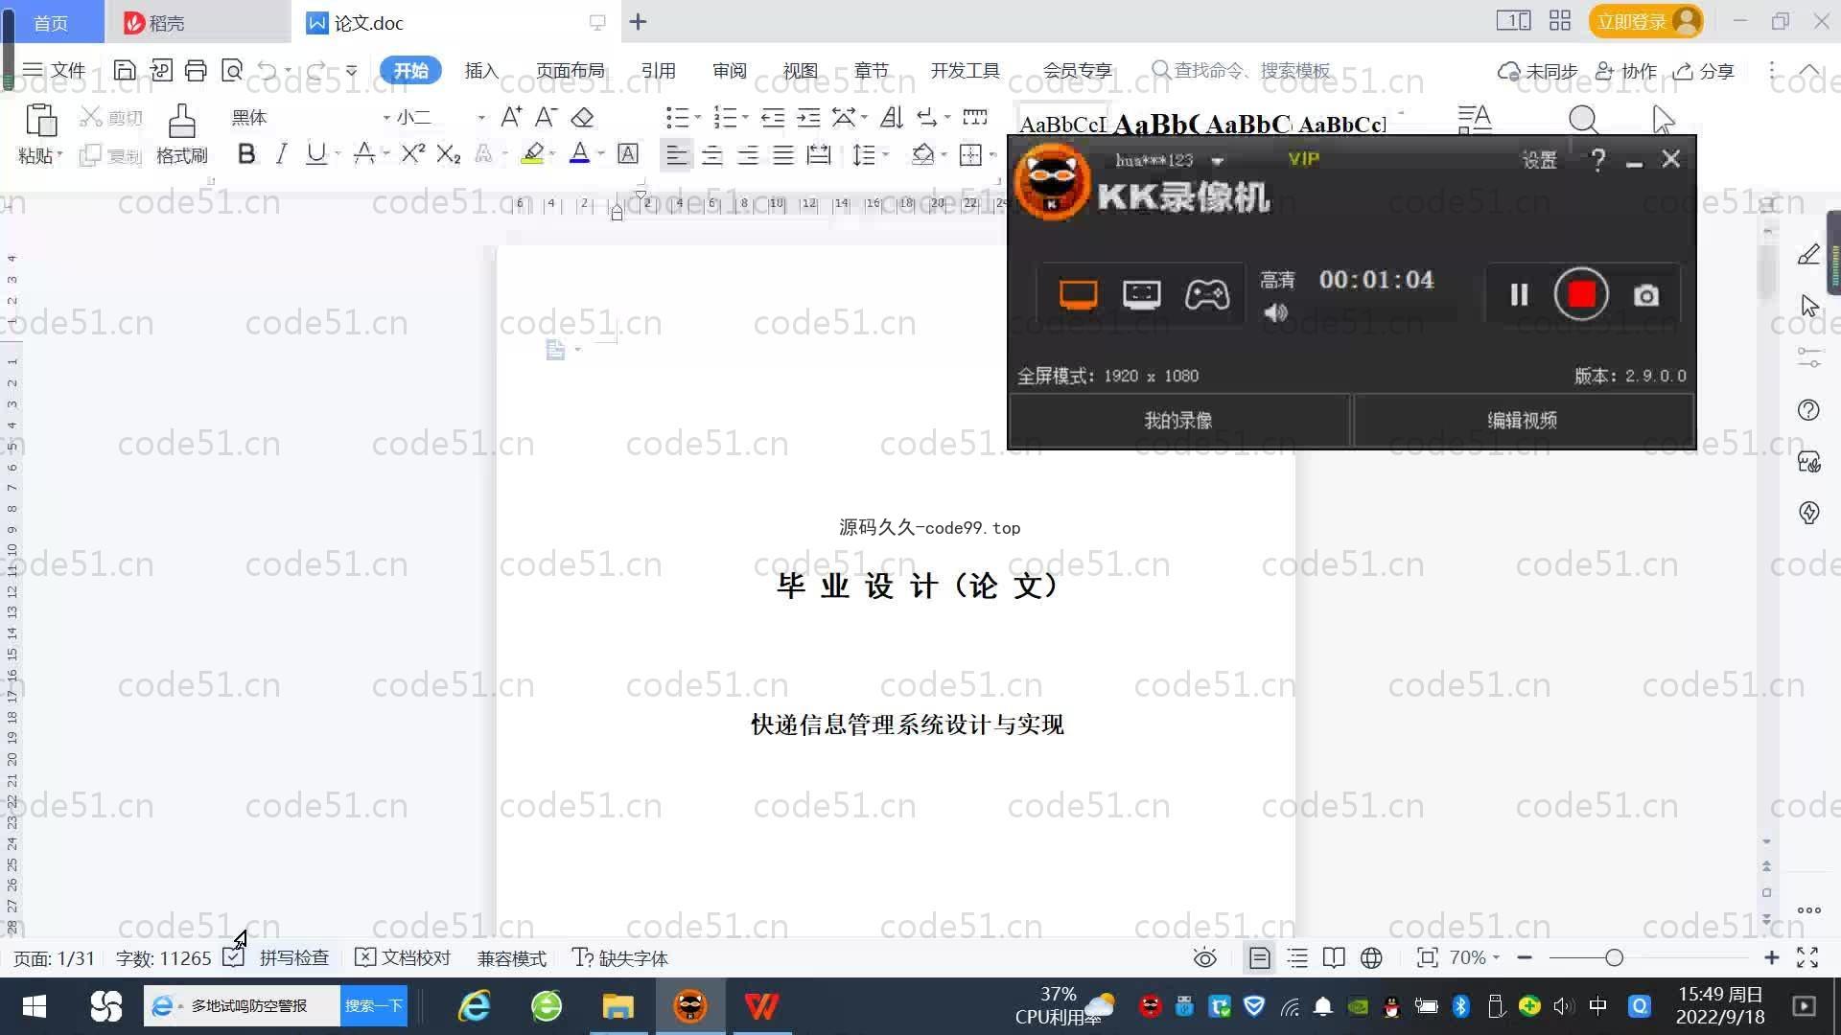
Task: Select KK game mode controller icon
Action: click(1206, 294)
